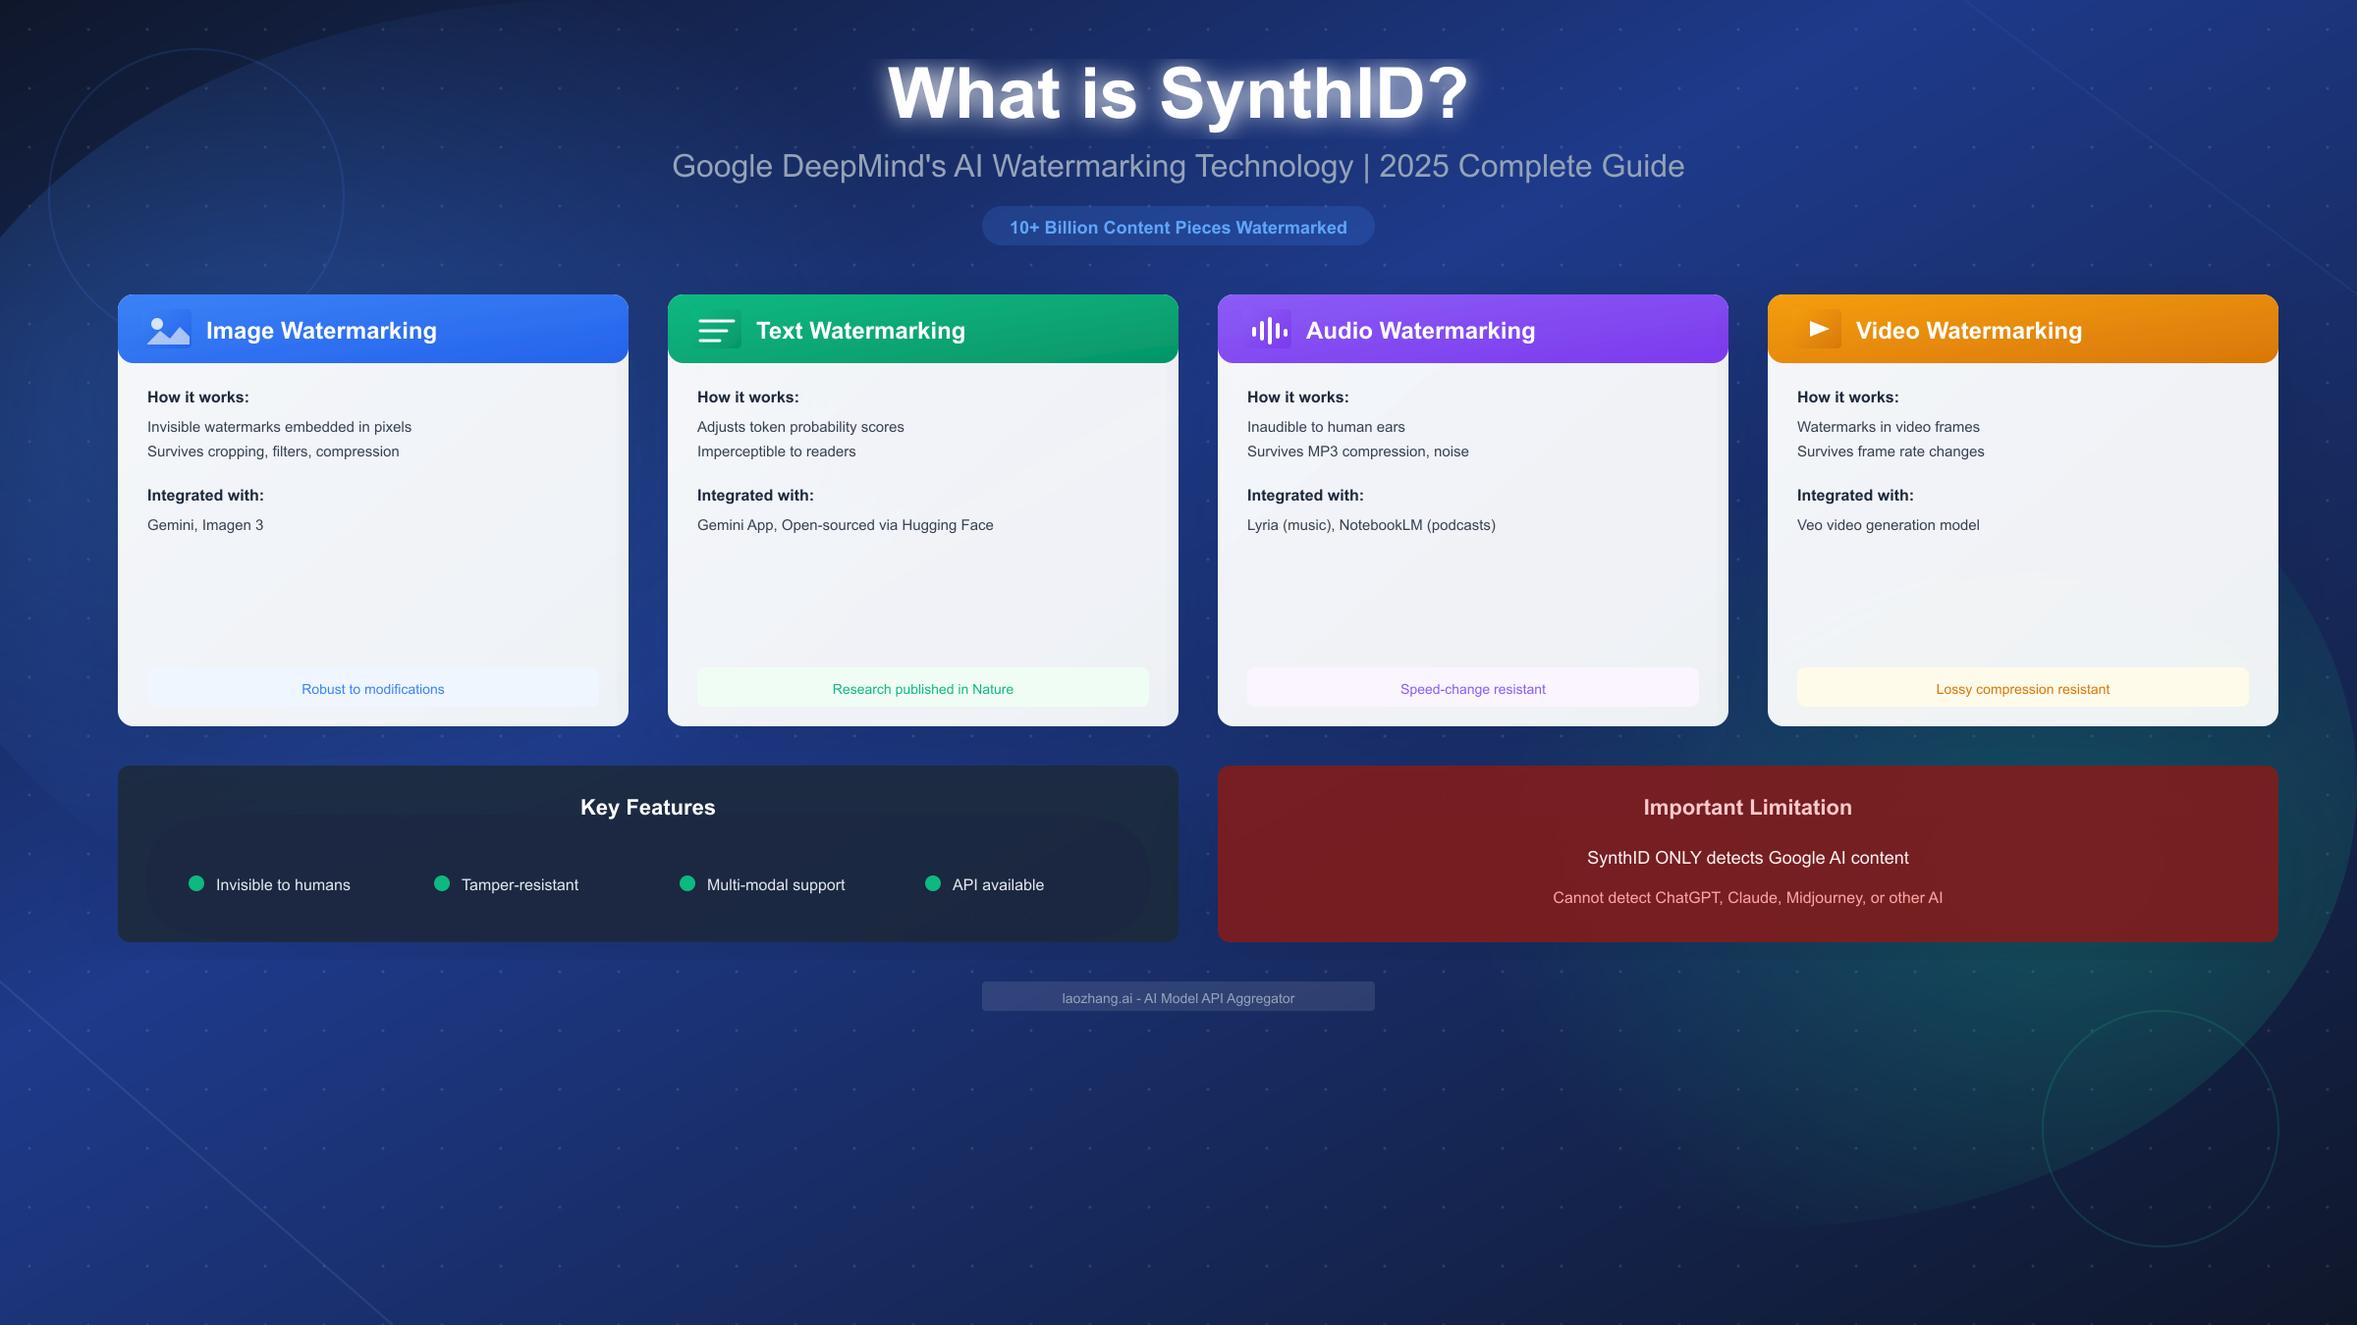The height and width of the screenshot is (1325, 2357).
Task: Open the laozhang.ai aggregator link
Action: (1178, 996)
